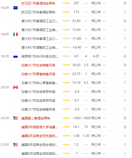This screenshot has width=132, height=158.
Task: Open detail icon for 美国8月谘商会滞后指标 row
Action: 125,153
